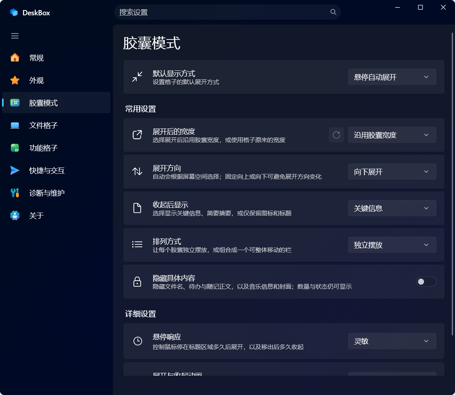
Task: Open the 功能格子 settings page
Action: coord(56,148)
